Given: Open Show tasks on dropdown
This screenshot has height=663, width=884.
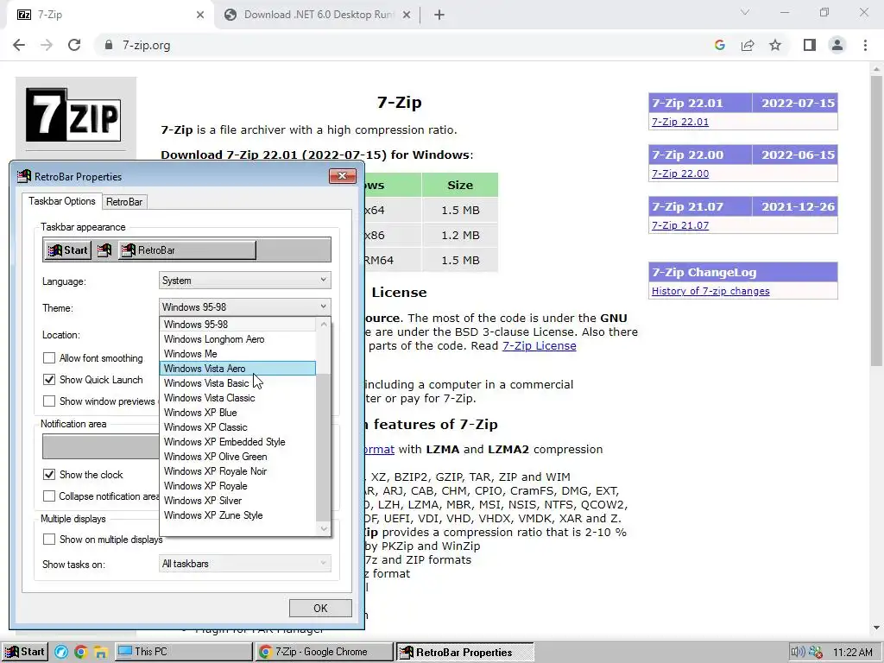Looking at the screenshot, I should 244,563.
